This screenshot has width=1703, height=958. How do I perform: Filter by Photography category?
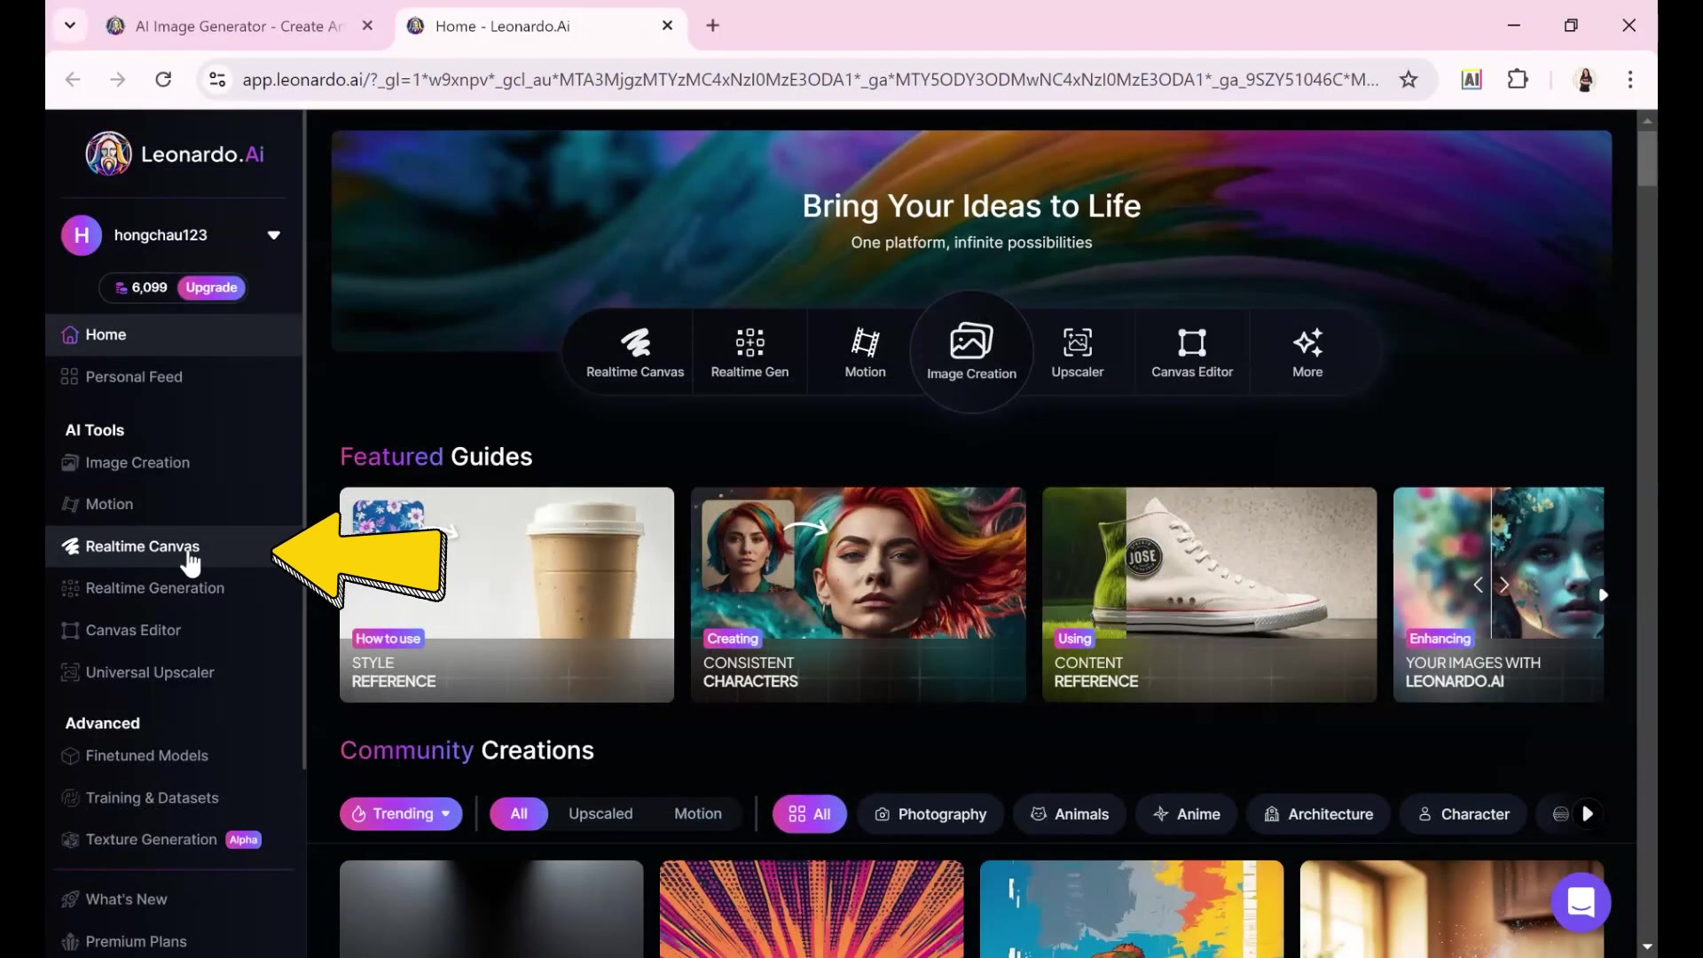[x=930, y=813]
